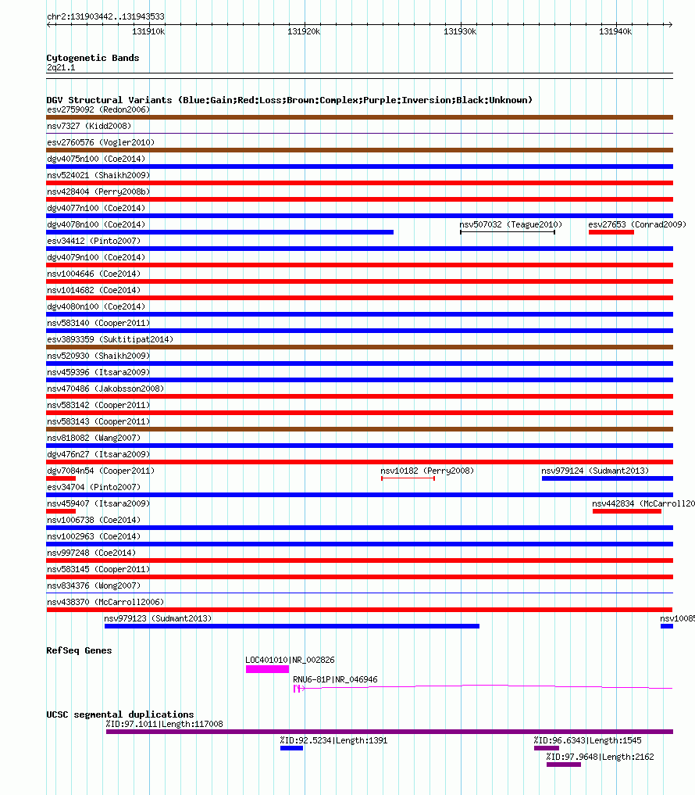Click the blue nsv979124 (Sudmant2013) bar

(608, 478)
